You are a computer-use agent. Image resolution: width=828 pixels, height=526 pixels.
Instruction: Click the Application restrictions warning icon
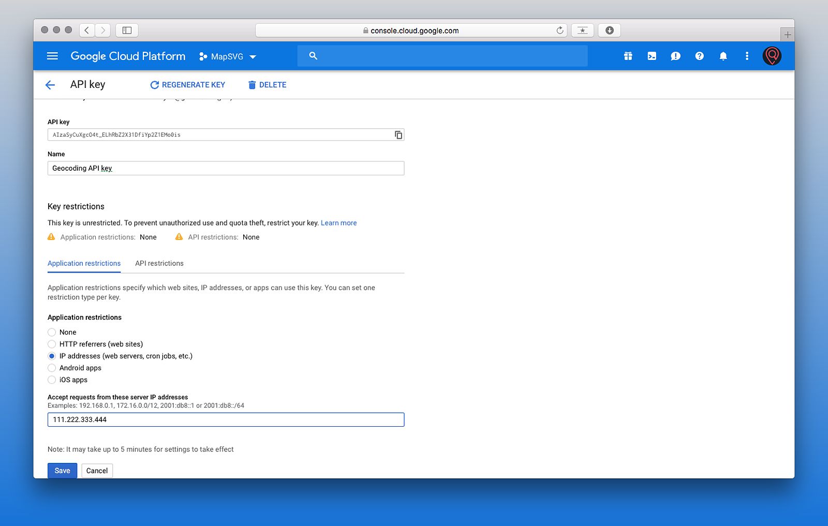(x=51, y=237)
